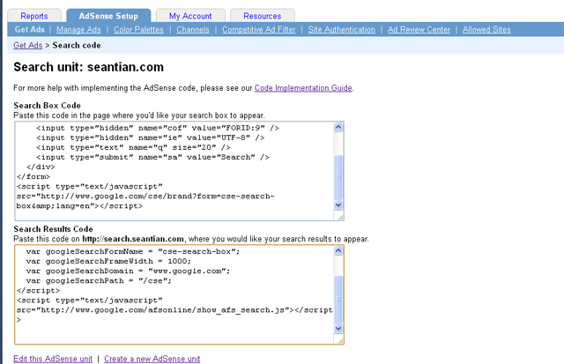The image size is (564, 364).
Task: Click the 'Search code' breadcrumb text
Action: (77, 45)
